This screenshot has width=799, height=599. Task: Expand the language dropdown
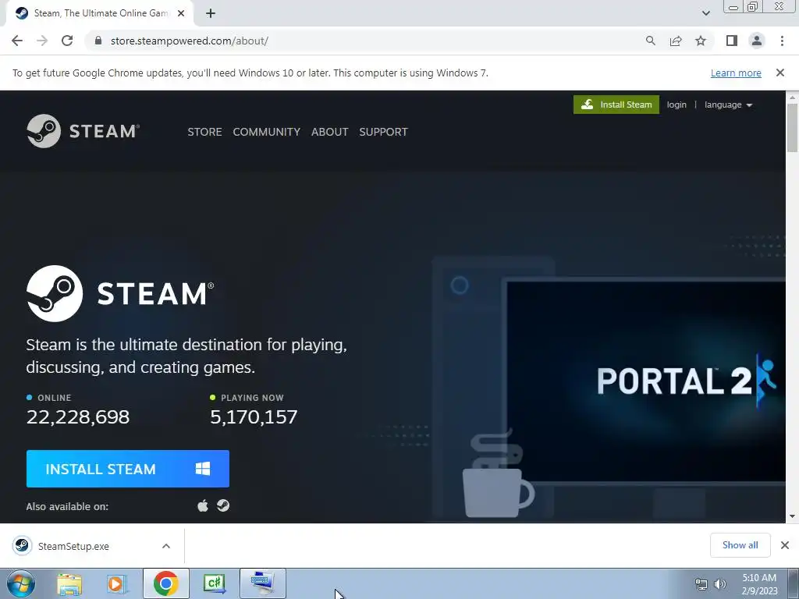pos(728,105)
